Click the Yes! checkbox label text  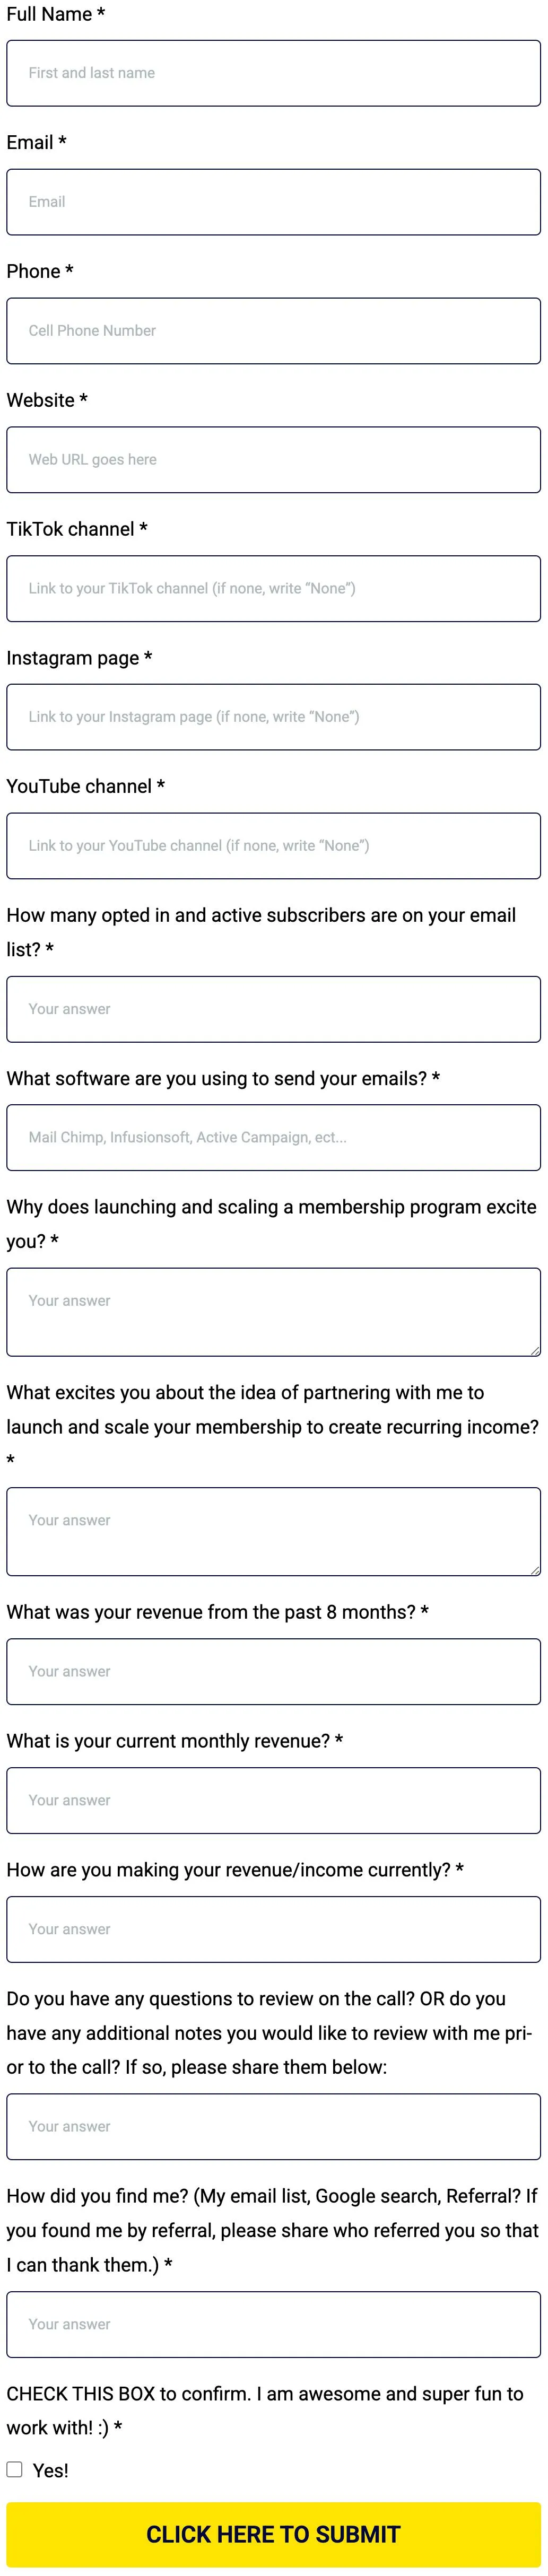[x=51, y=2470]
